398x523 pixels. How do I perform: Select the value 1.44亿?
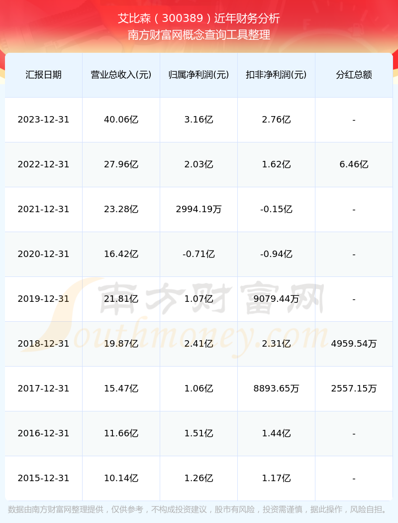tap(276, 433)
